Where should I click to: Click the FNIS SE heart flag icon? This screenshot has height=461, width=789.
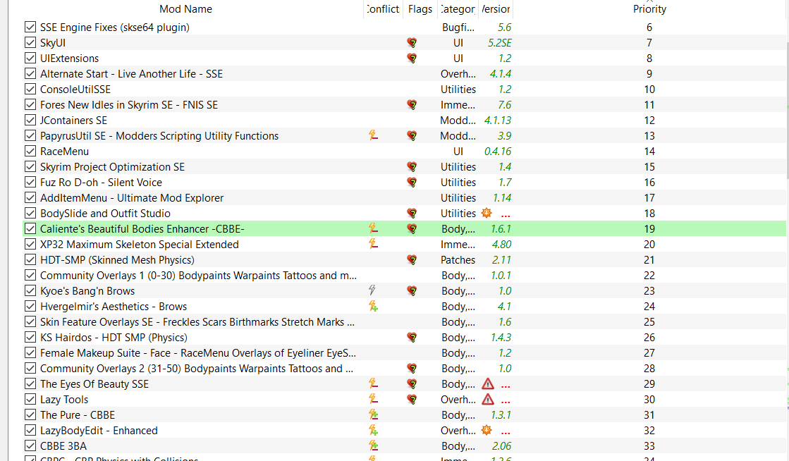[x=412, y=105]
